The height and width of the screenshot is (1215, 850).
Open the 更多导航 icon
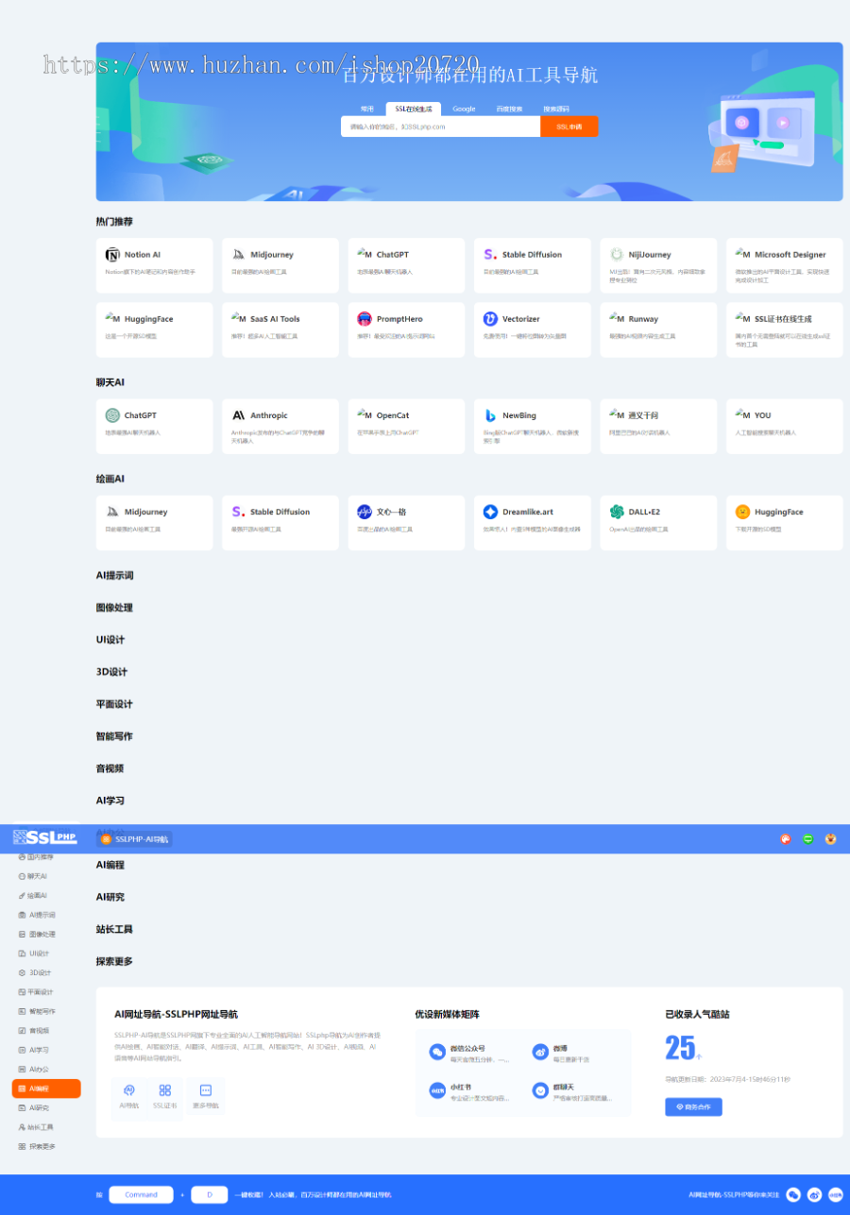(x=206, y=1090)
